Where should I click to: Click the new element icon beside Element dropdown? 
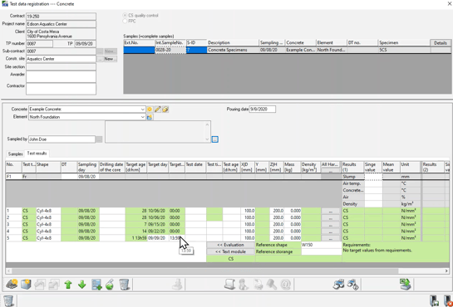click(x=150, y=117)
